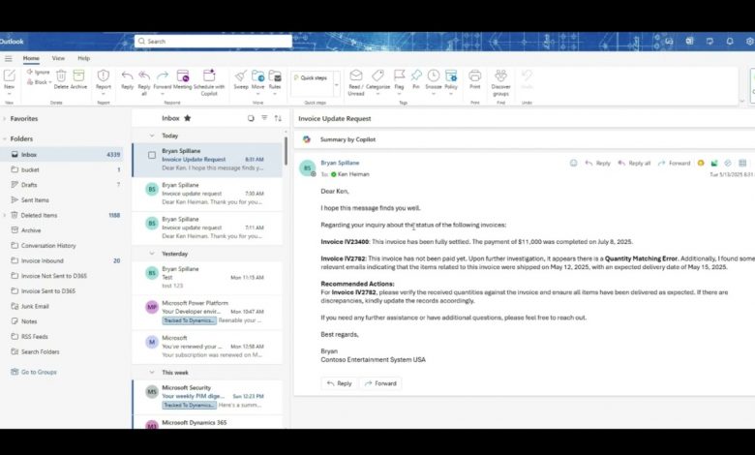Flag the selected message from the ribbon
The width and height of the screenshot is (755, 455).
(x=399, y=76)
